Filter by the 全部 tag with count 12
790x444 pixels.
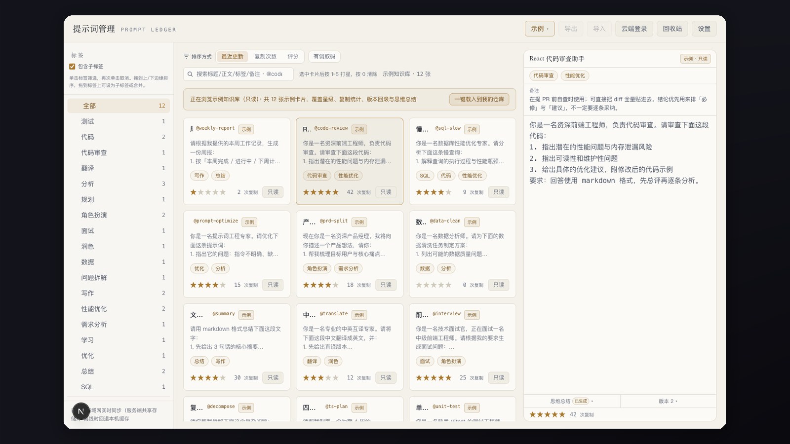118,106
